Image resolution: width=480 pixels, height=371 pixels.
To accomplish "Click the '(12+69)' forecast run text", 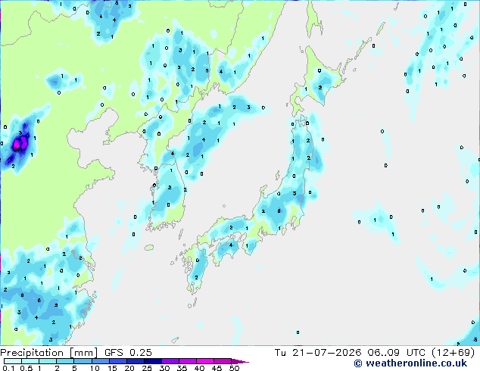I will coord(453,353).
